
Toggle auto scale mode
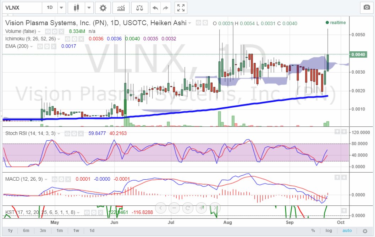click(347, 231)
